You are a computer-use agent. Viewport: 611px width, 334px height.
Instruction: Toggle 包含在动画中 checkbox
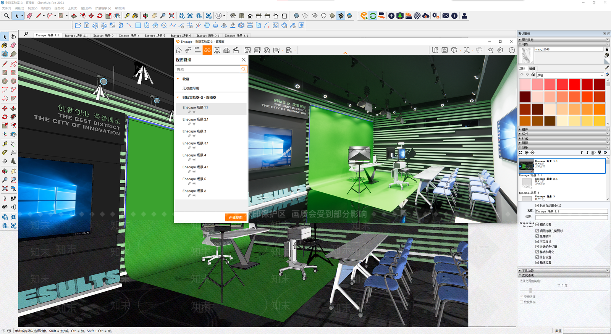(537, 205)
